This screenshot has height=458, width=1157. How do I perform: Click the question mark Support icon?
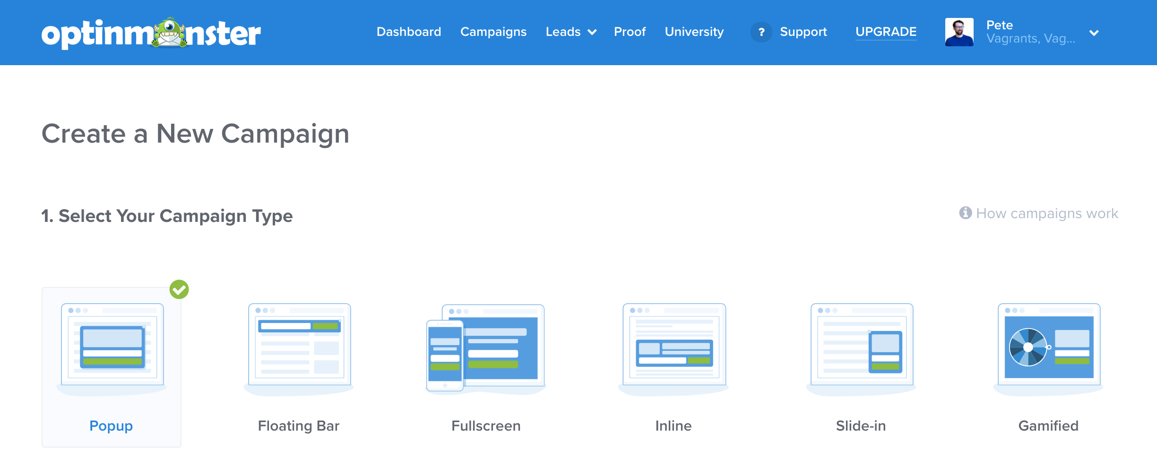(x=761, y=32)
